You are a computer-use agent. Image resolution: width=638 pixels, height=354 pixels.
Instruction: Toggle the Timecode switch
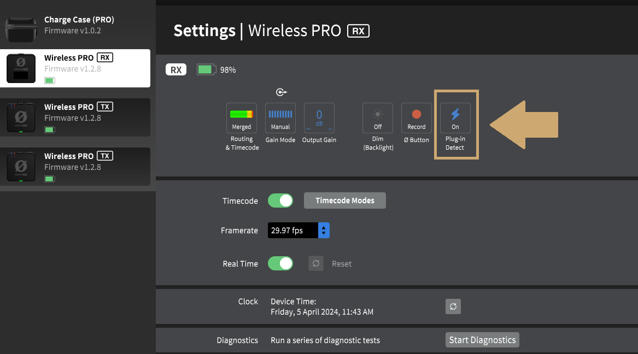(280, 200)
